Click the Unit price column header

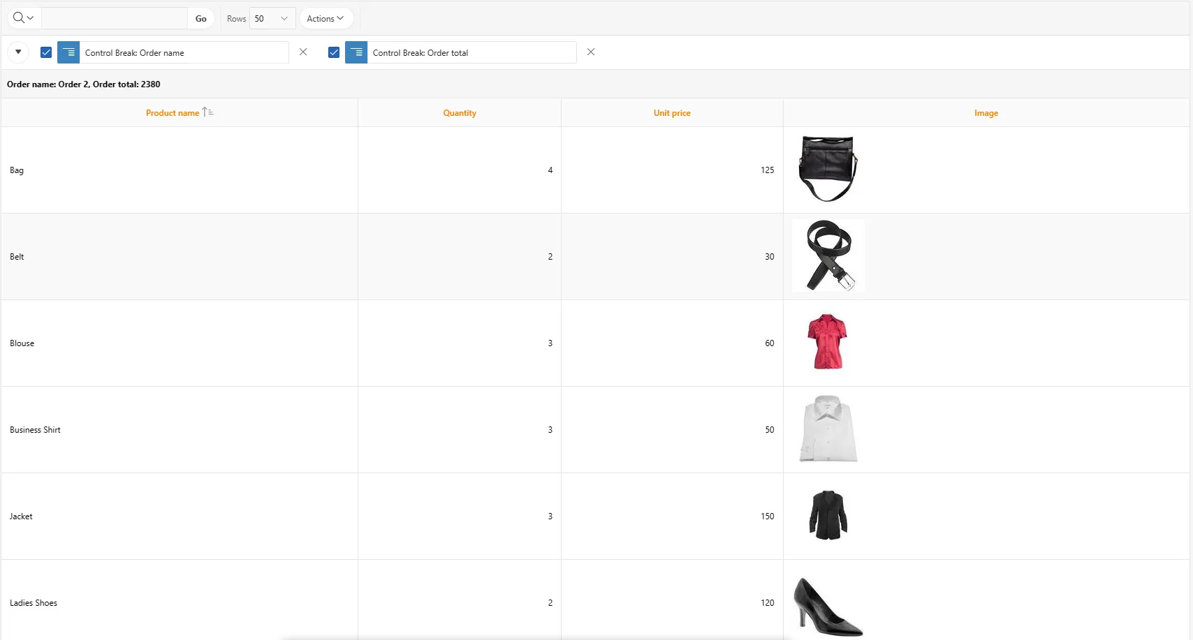[x=672, y=113]
